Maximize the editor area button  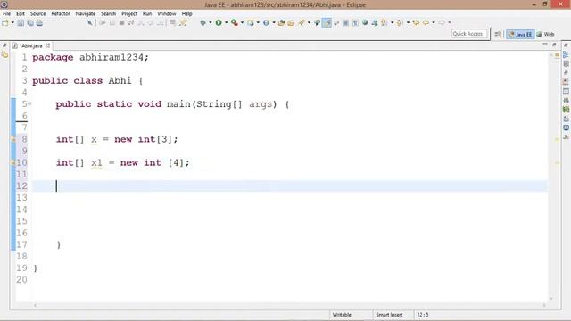pos(554,45)
